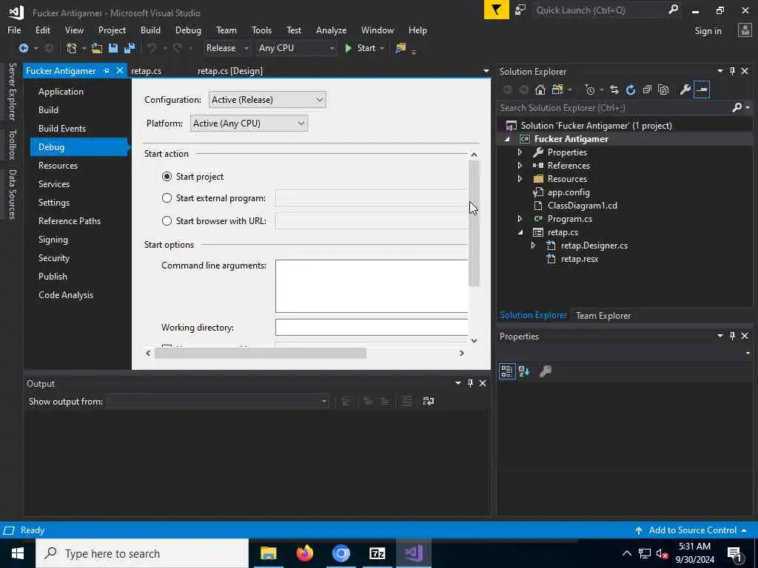Viewport: 758px width, 568px height.
Task: Click the wrench Properties icon in Solution Explorer
Action: point(685,89)
